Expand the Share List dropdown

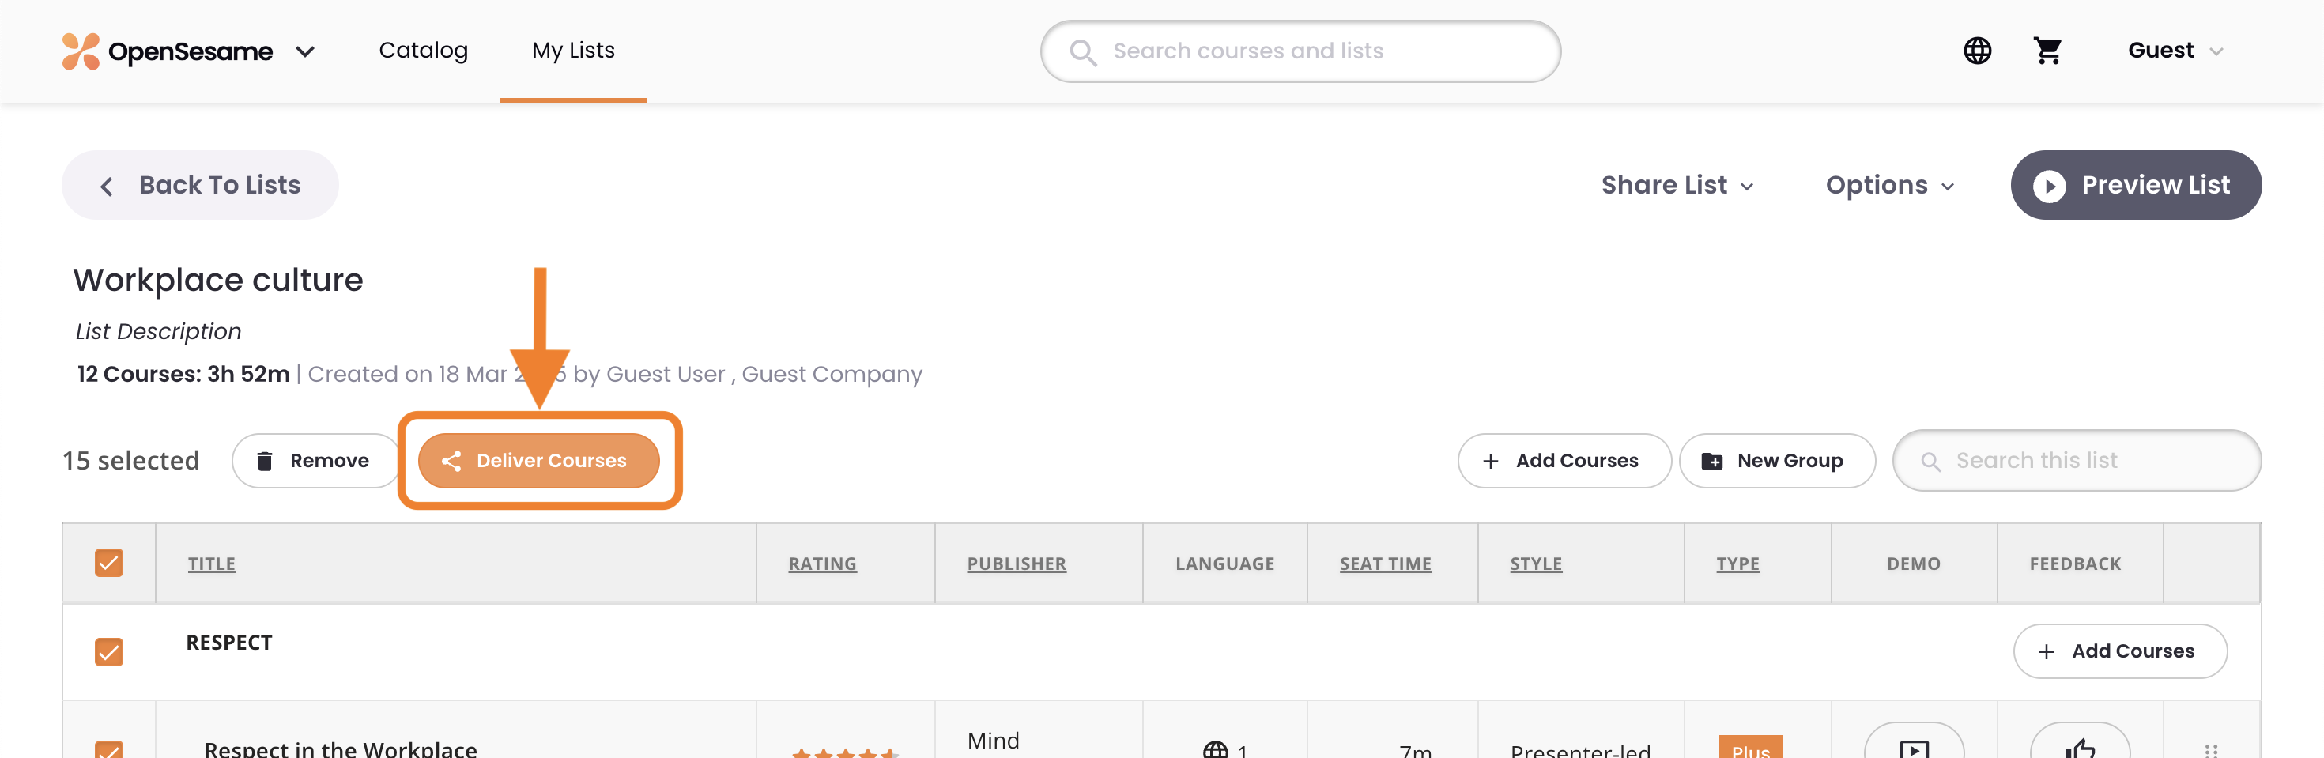(x=1677, y=185)
